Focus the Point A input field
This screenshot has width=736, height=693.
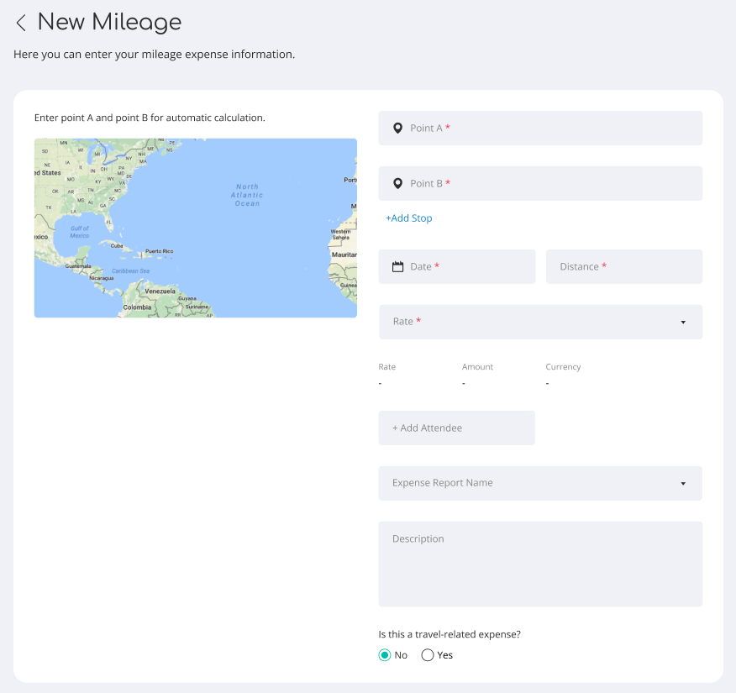click(540, 128)
